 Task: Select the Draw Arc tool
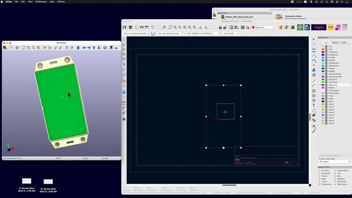314,86
